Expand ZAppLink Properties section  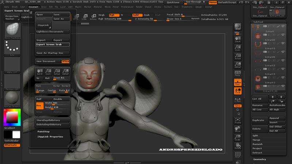click(50, 137)
